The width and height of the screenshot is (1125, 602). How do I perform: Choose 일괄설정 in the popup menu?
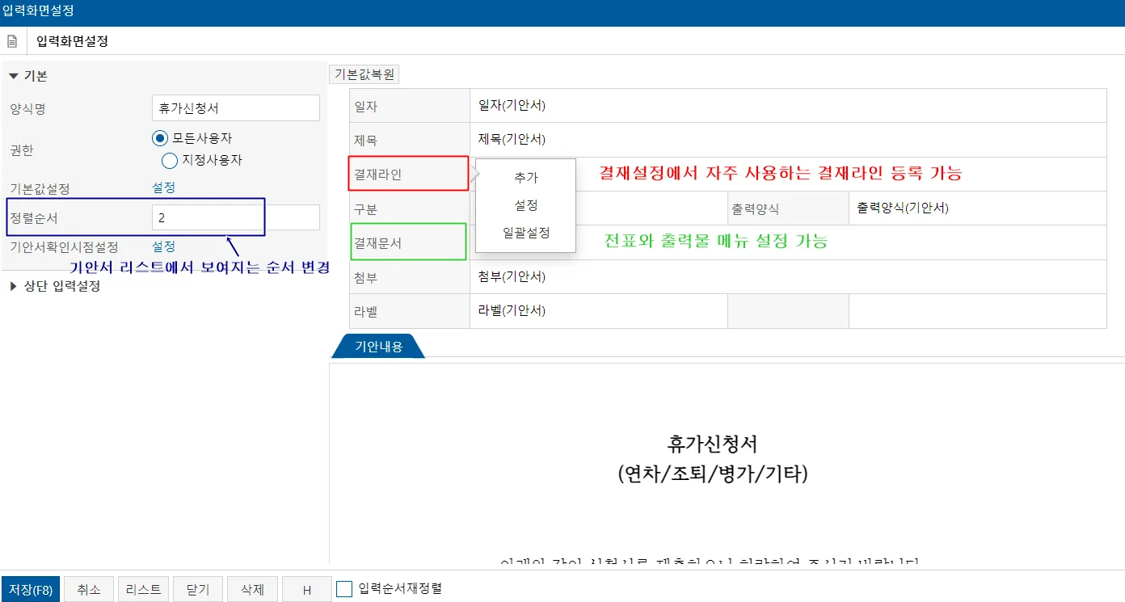pyautogui.click(x=525, y=233)
